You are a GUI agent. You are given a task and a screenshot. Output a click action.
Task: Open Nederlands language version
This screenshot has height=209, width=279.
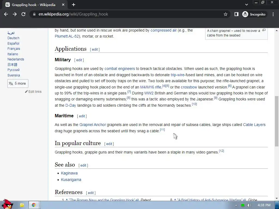coord(16,59)
